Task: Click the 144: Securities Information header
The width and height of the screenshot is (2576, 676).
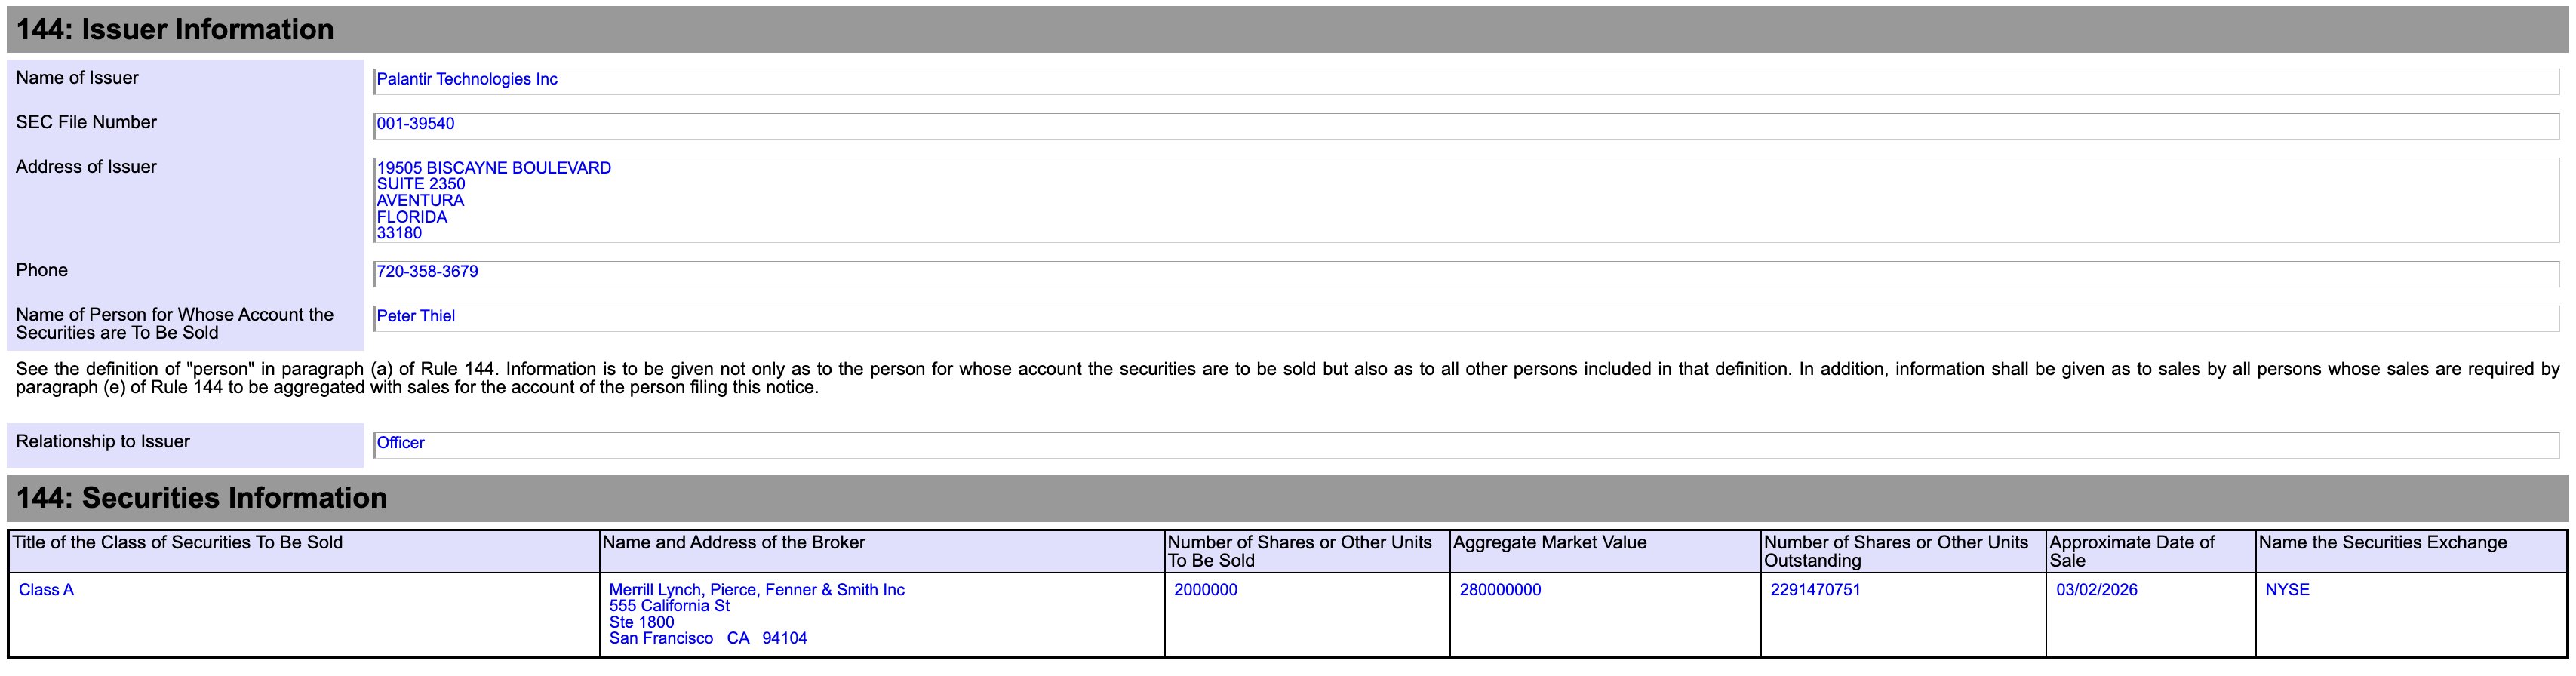Action: click(201, 498)
